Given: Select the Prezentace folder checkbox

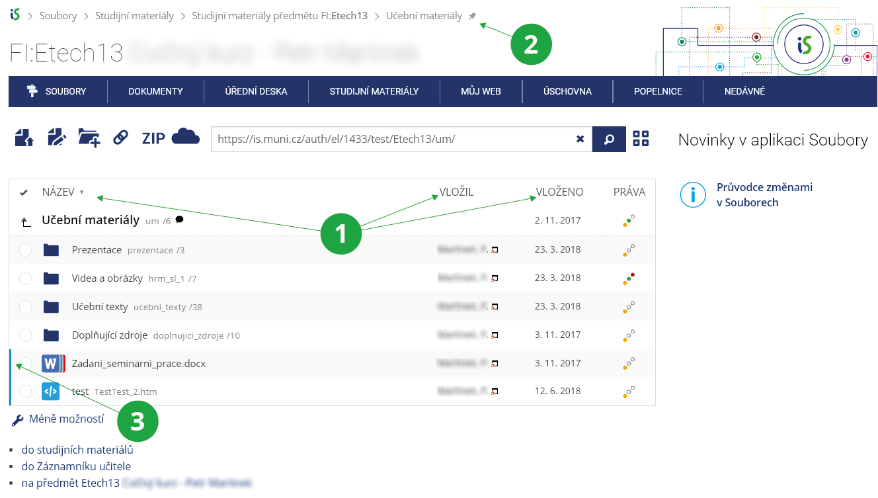Looking at the screenshot, I should point(25,250).
